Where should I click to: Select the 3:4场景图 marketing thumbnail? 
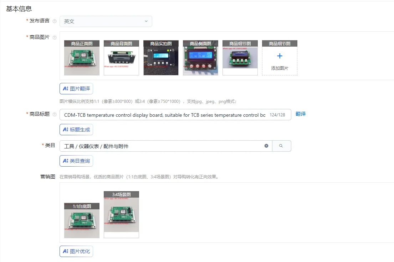click(121, 215)
